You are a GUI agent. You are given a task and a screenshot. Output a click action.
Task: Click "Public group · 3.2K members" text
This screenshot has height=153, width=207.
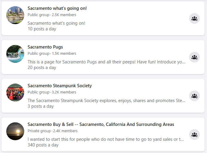pos(52,92)
